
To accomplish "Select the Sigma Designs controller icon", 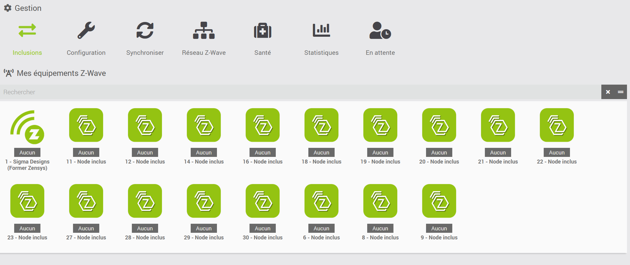I will click(27, 127).
